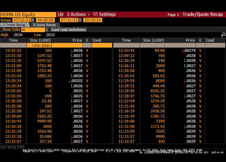Screen dimensions: 226x162
Task: Click size 8000 at 11:29:59
Action: tap(160, 81)
